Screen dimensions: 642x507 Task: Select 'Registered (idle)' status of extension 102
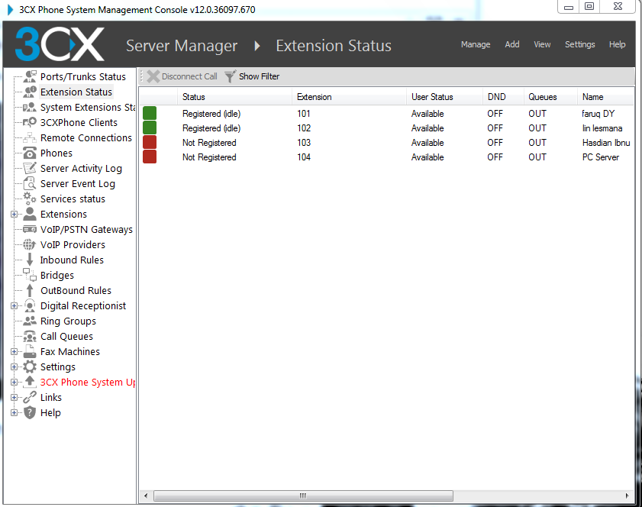click(x=211, y=128)
